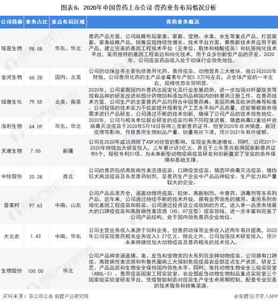Select the 业务占比 column header
Image resolution: width=278 pixels, height=304 pixels.
[37, 22]
